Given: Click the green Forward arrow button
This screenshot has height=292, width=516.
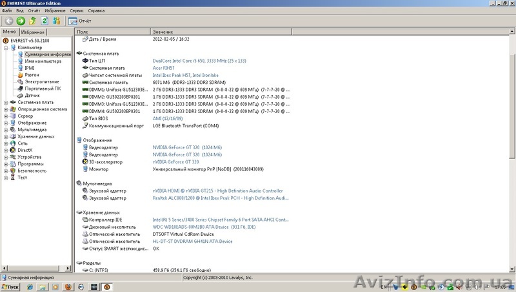Looking at the screenshot, I should (x=21, y=21).
